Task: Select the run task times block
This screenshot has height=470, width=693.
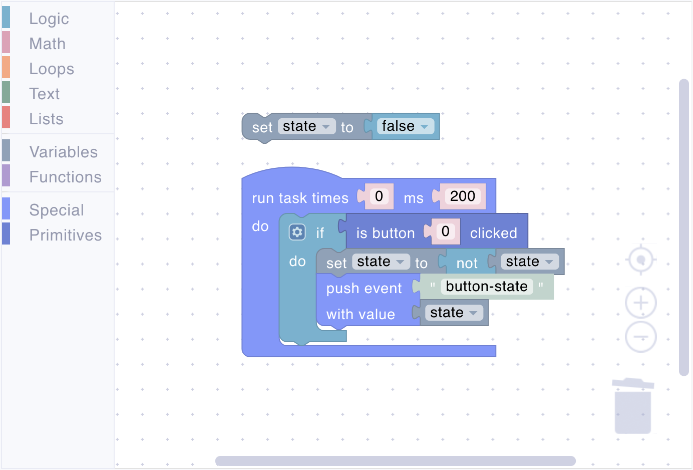Action: (300, 198)
